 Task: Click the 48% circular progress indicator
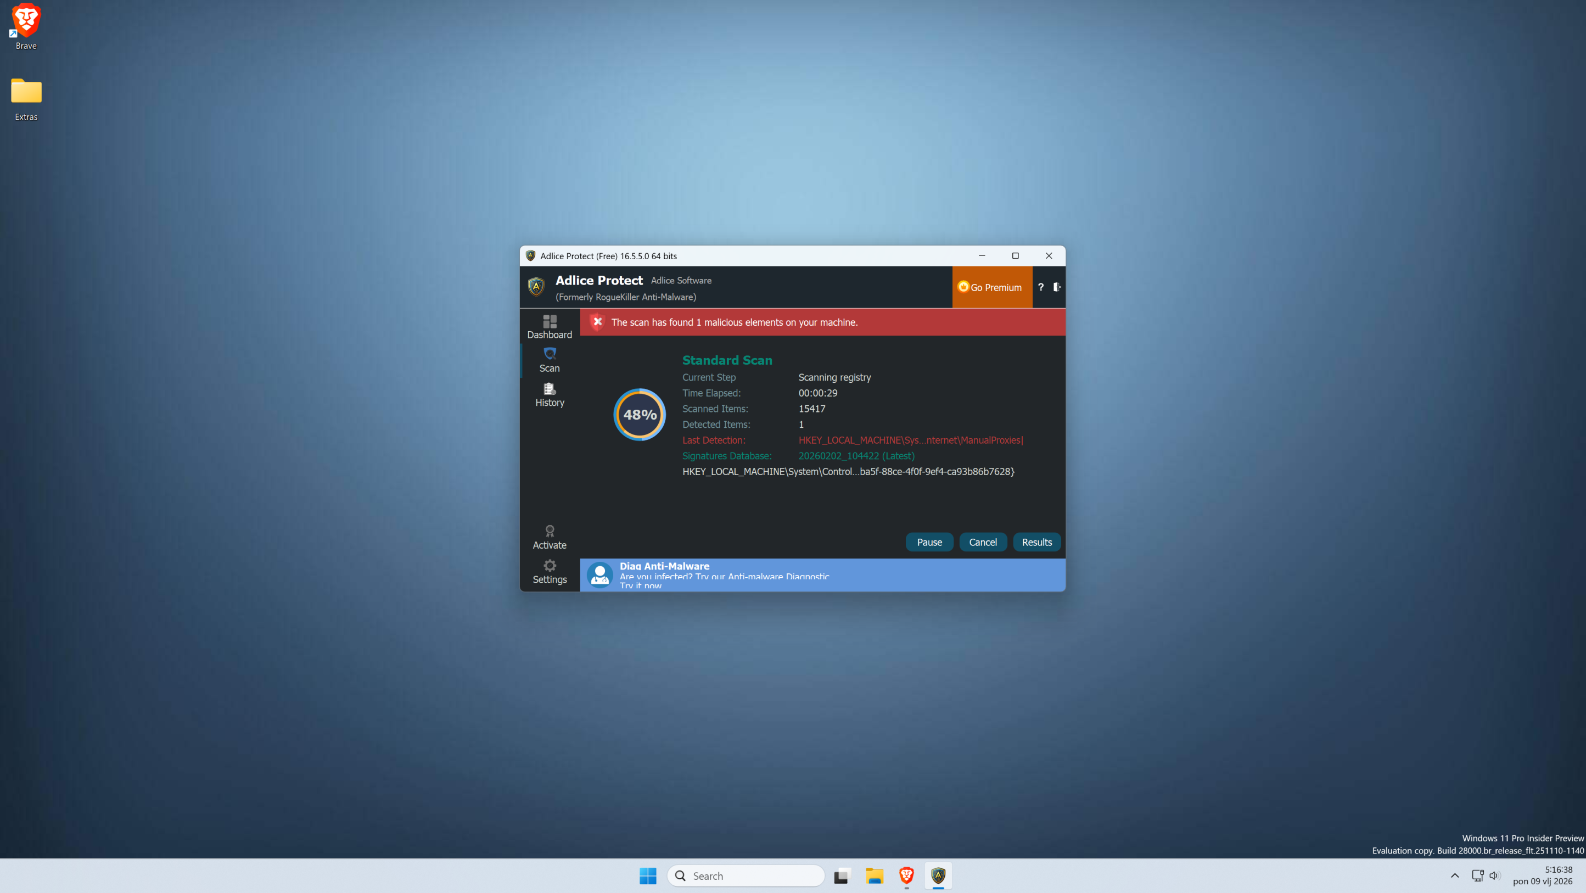tap(639, 415)
